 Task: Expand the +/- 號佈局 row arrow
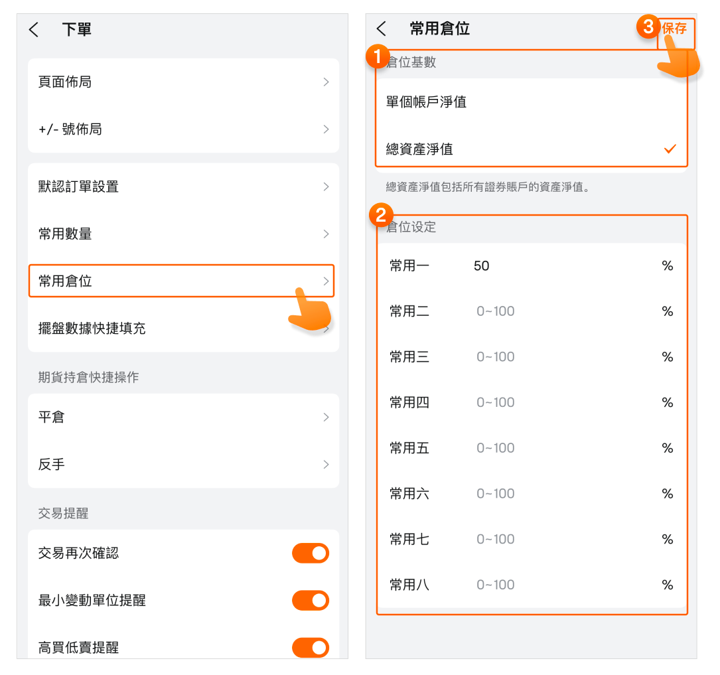tap(325, 129)
